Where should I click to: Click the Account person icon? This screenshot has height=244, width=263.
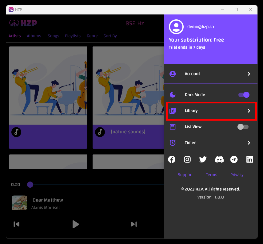click(173, 74)
